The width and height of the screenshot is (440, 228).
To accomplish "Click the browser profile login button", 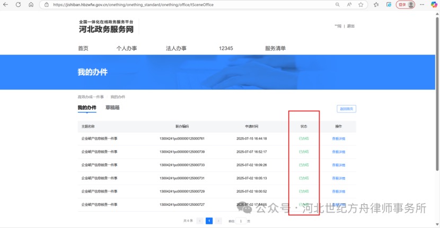I will (405, 5).
